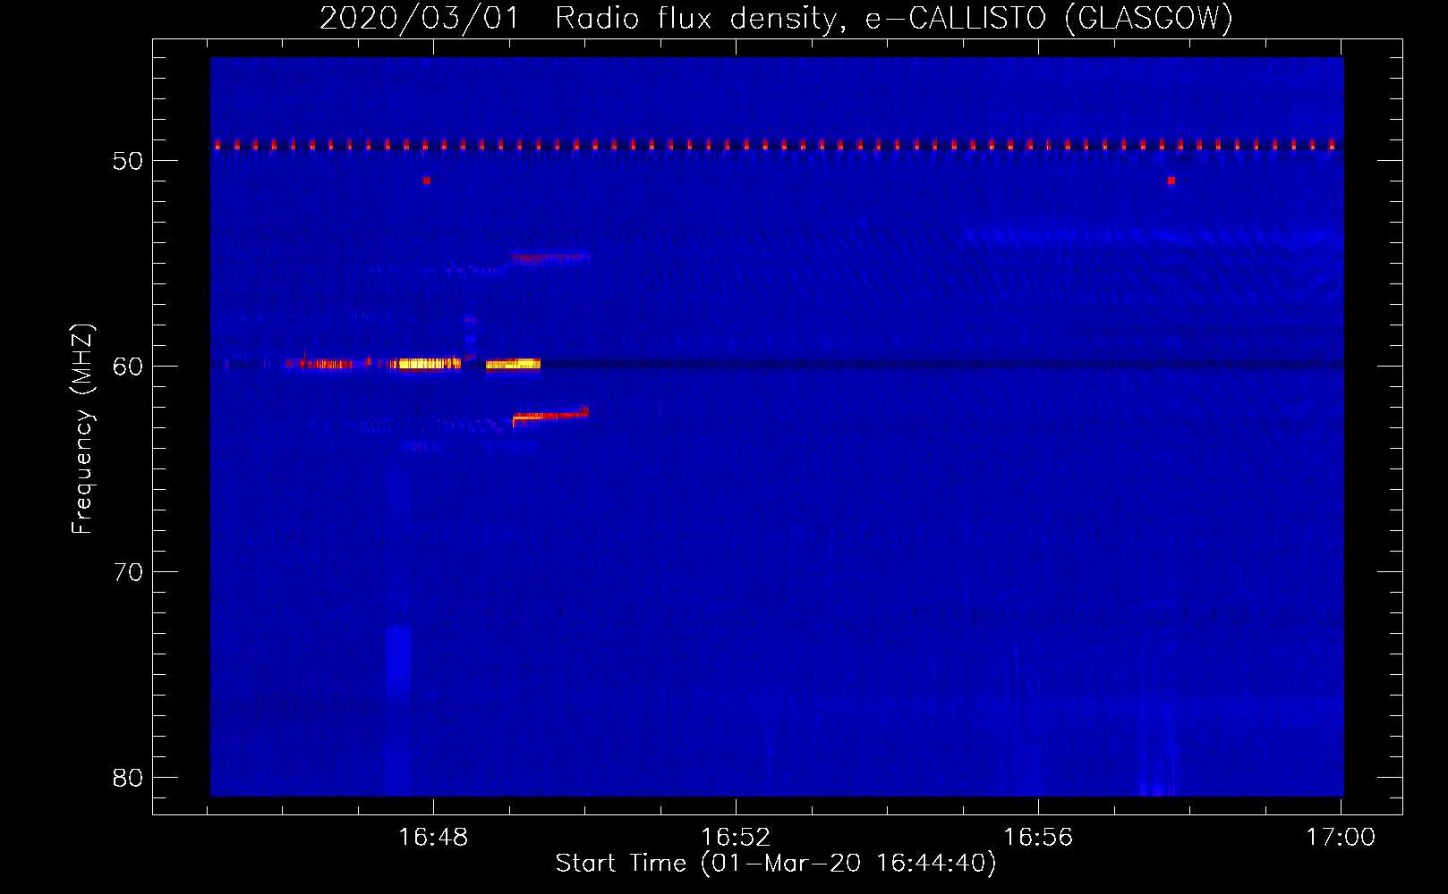
Task: Click the red rising emission streak near 62 MHz
Action: pos(550,415)
